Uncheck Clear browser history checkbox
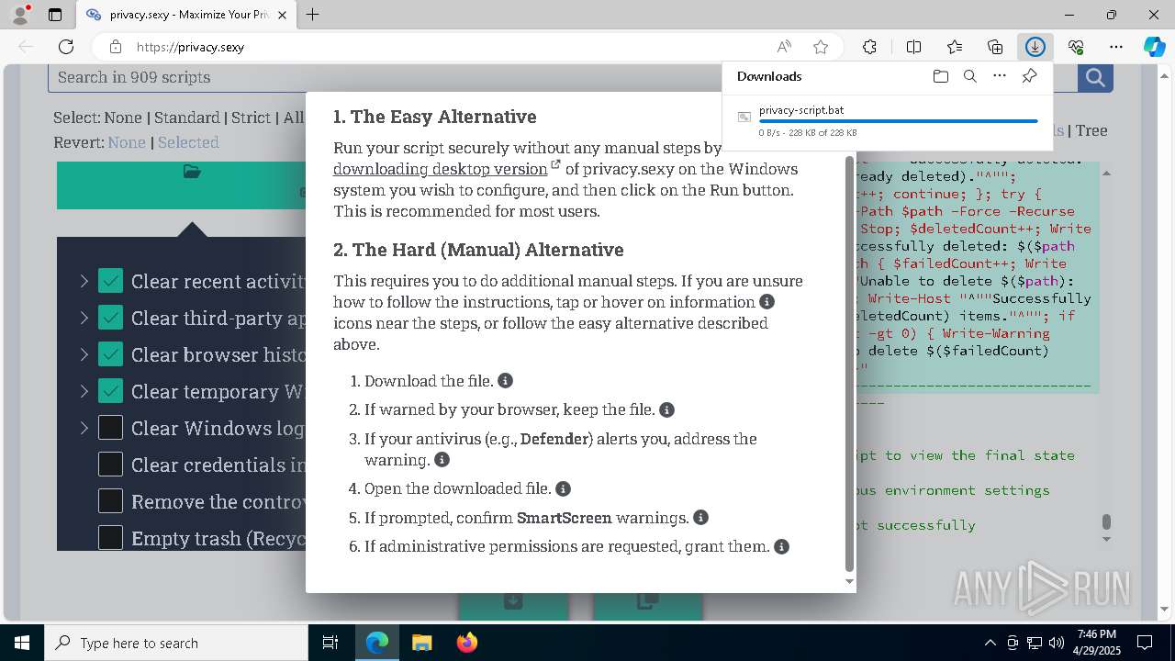The image size is (1175, 661). [110, 354]
